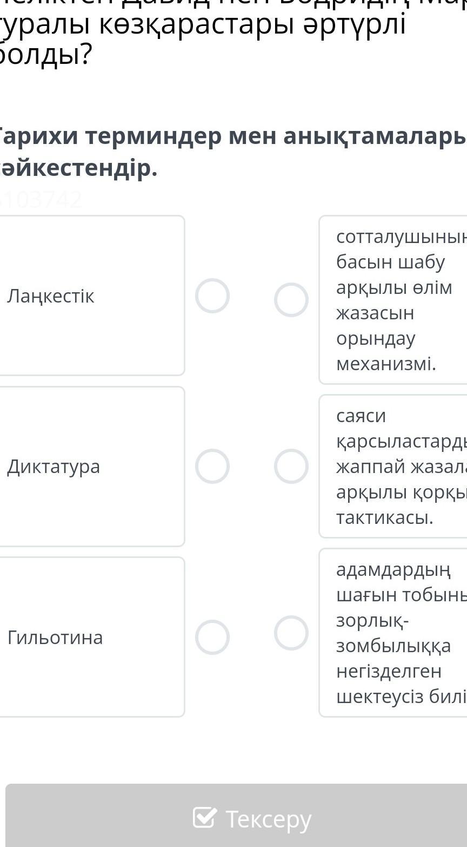Image resolution: width=467 pixels, height=847 pixels.
Task: Select circle beside 'адамдардың шағын тобының' definition
Action: point(291,633)
